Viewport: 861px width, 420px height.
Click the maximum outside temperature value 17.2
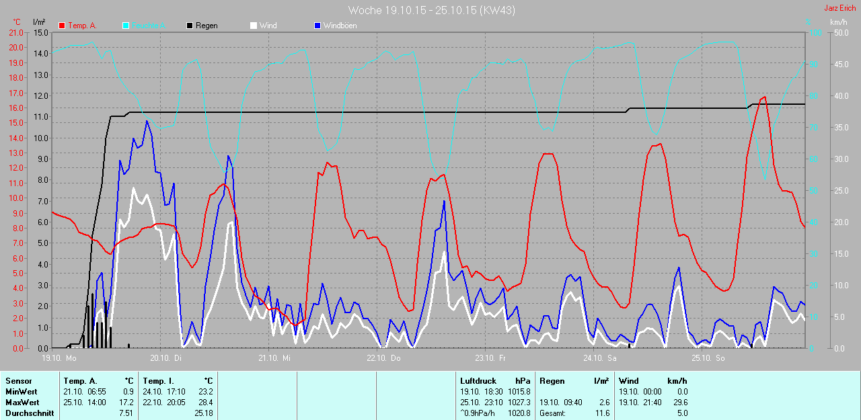pyautogui.click(x=126, y=403)
